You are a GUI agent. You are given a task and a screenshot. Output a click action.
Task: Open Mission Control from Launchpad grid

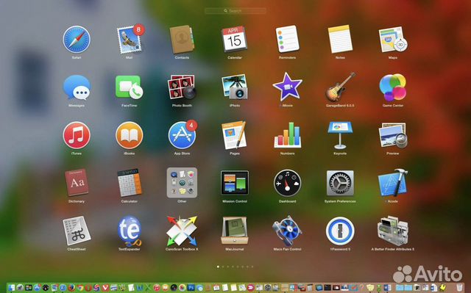click(x=235, y=183)
